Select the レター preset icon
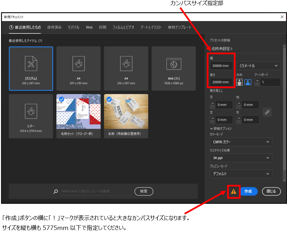 pos(31,116)
